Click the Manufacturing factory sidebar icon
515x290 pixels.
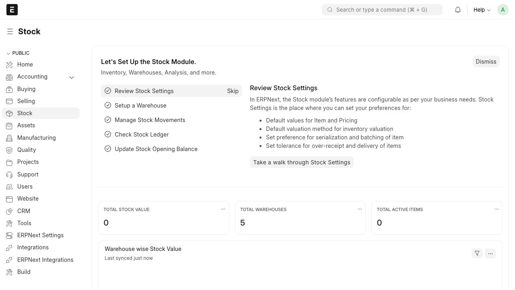point(9,138)
